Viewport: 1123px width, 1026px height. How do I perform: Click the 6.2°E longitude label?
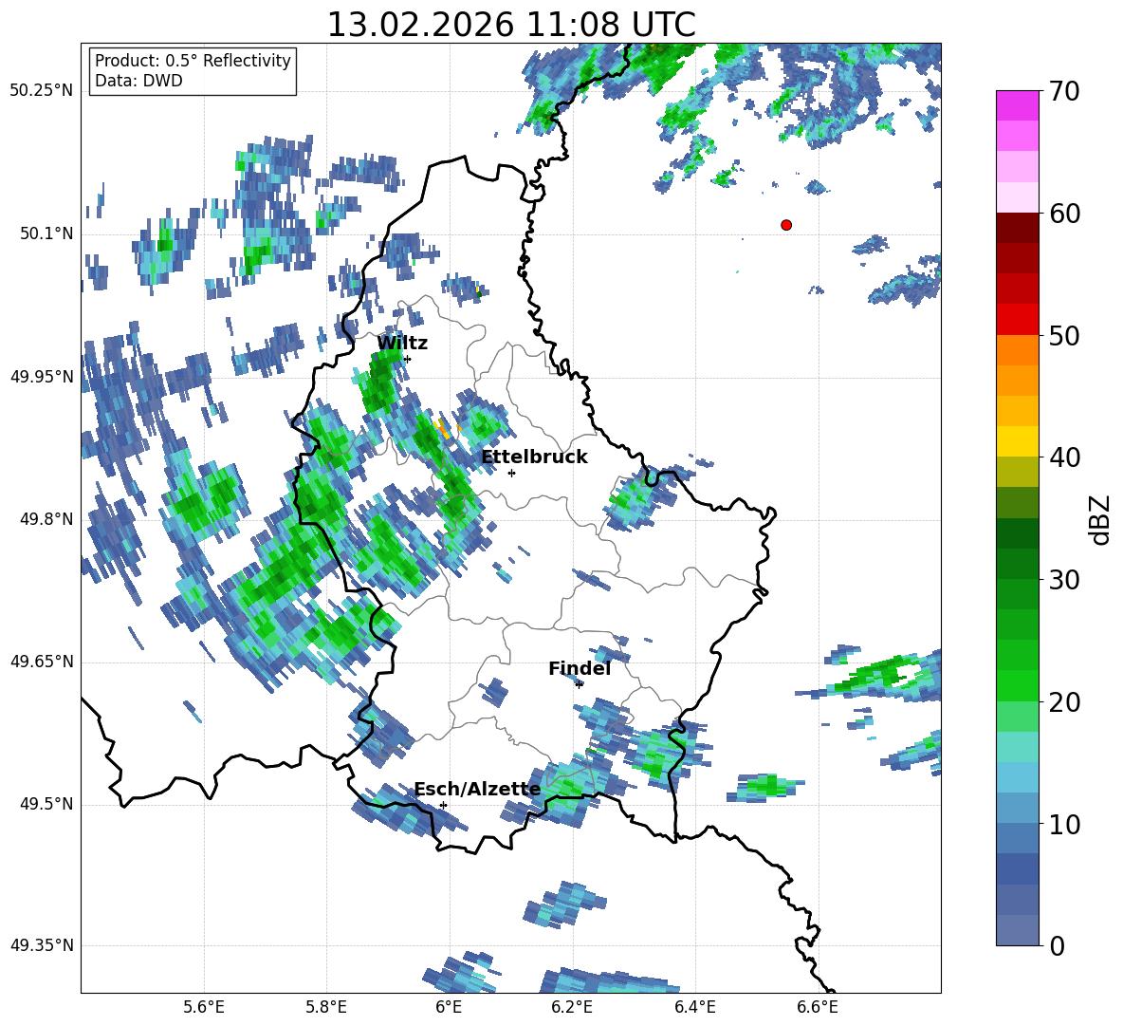(572, 1007)
